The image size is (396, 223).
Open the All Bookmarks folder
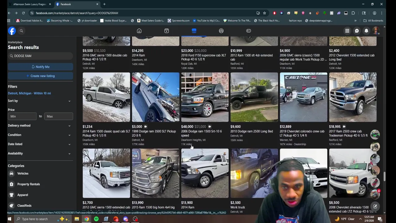[x=373, y=20]
